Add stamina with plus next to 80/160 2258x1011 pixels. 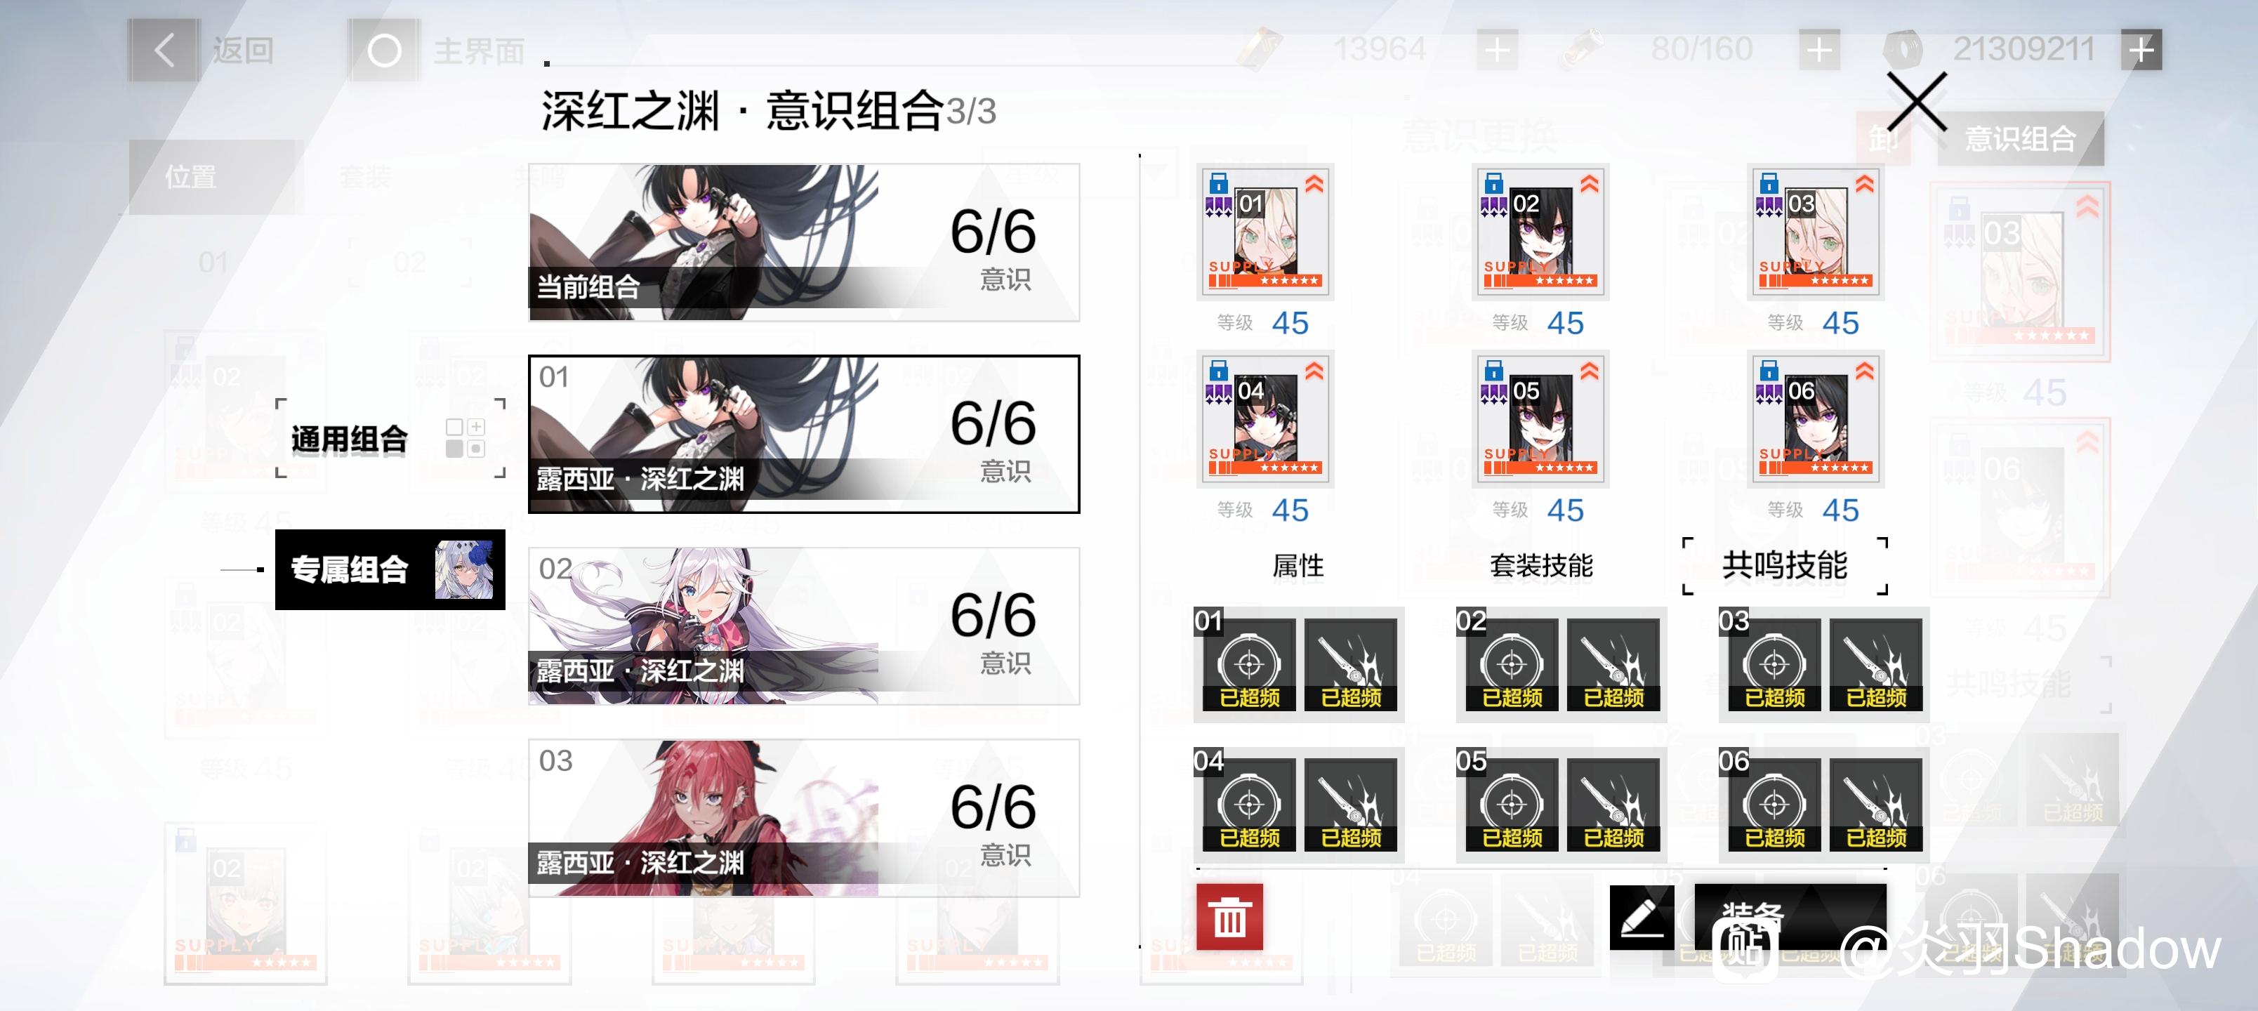1819,50
